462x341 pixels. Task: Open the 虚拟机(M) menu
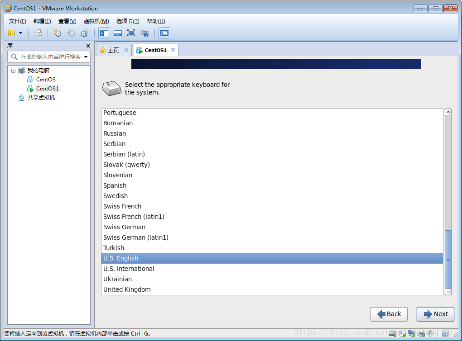tap(96, 21)
